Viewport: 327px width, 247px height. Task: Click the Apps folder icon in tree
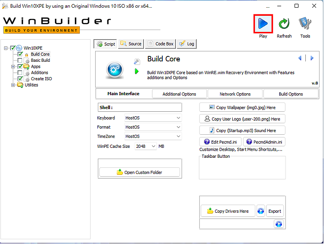pyautogui.click(x=26, y=67)
